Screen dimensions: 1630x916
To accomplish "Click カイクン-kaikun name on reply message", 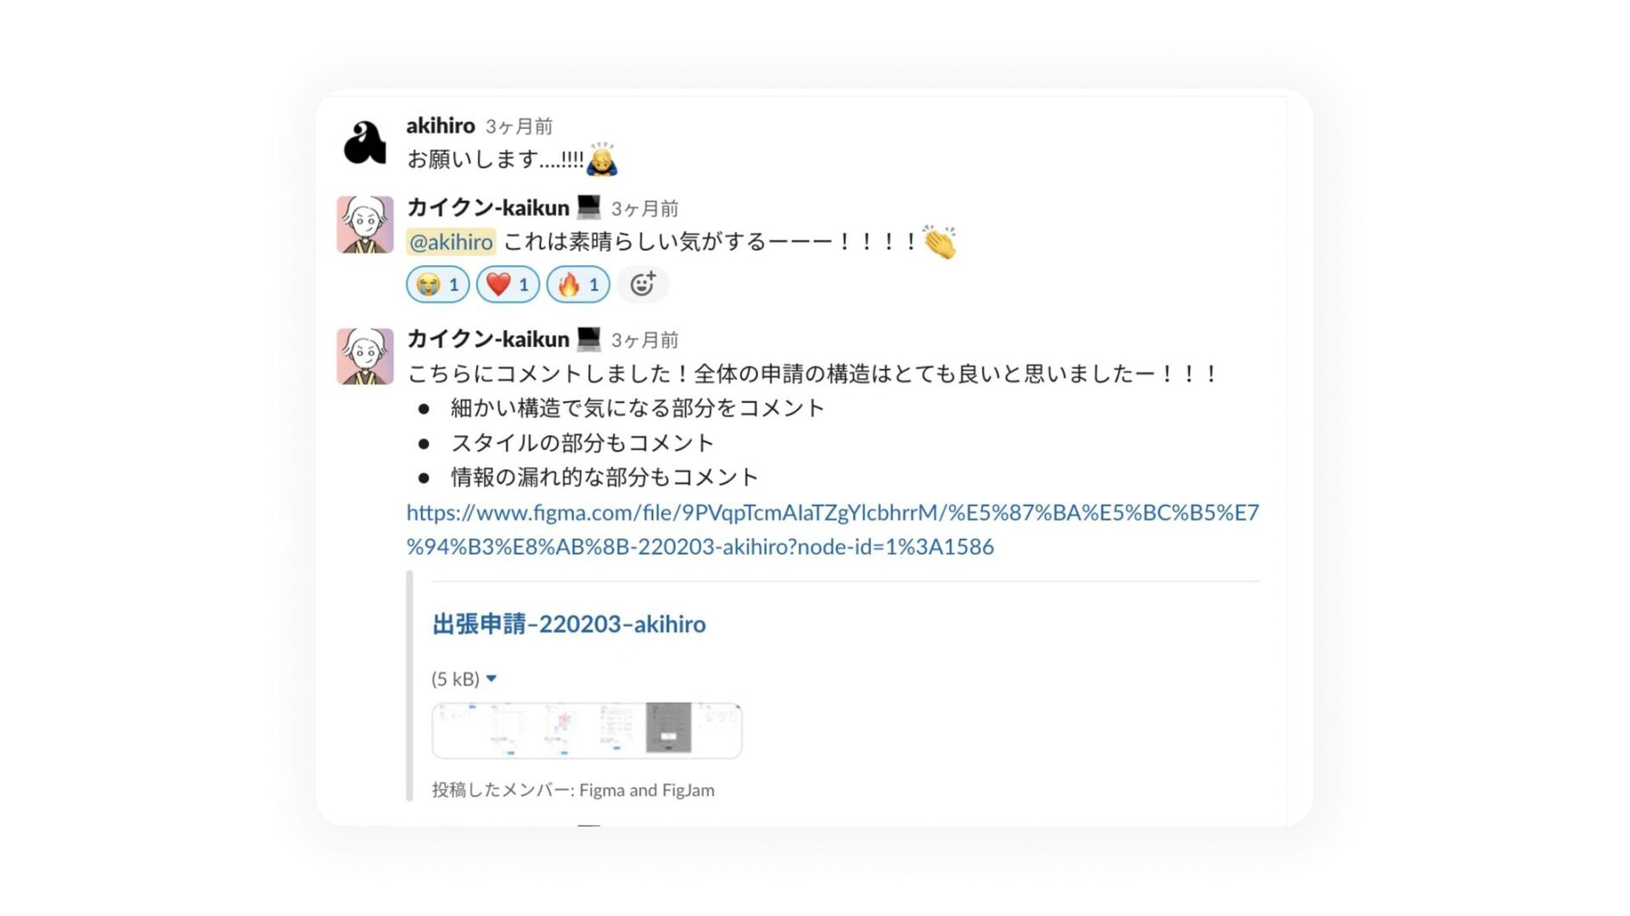I will click(x=488, y=207).
